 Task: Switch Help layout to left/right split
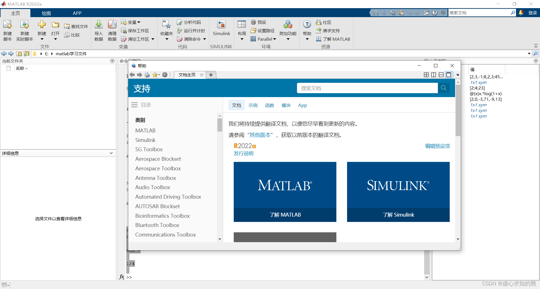tap(434, 75)
